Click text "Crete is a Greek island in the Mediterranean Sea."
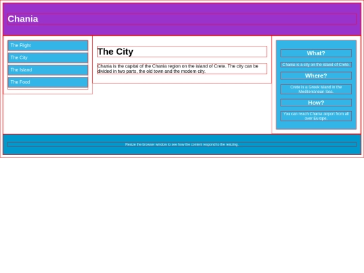The image size is (364, 273). click(x=316, y=90)
